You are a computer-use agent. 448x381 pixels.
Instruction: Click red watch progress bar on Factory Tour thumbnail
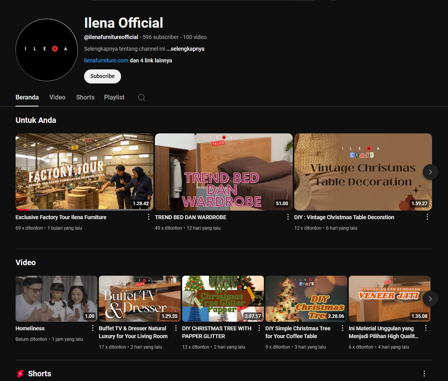tap(23, 210)
